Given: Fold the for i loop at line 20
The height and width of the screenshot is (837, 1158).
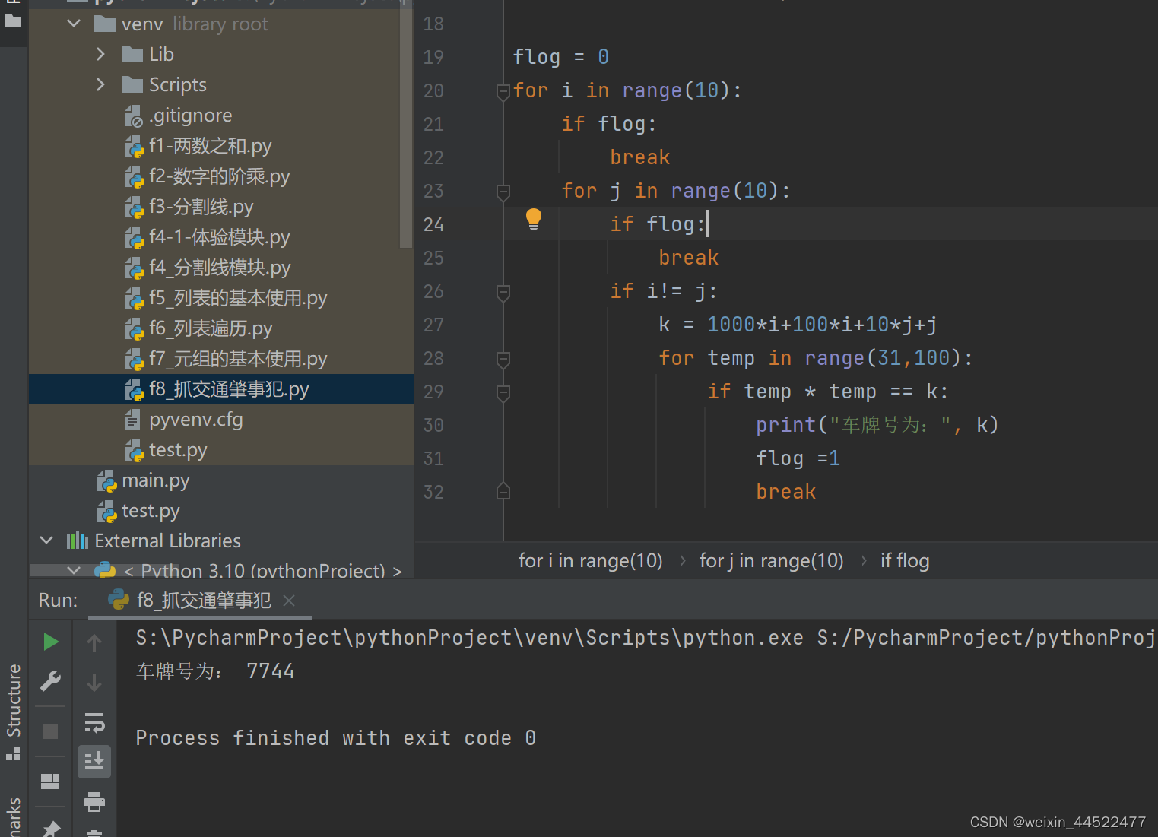Looking at the screenshot, I should point(503,92).
